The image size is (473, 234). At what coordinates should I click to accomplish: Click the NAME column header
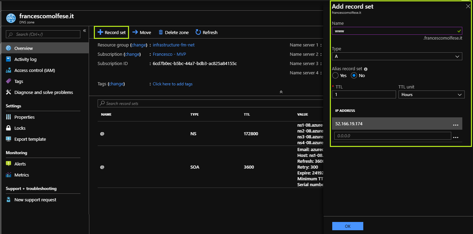click(106, 114)
